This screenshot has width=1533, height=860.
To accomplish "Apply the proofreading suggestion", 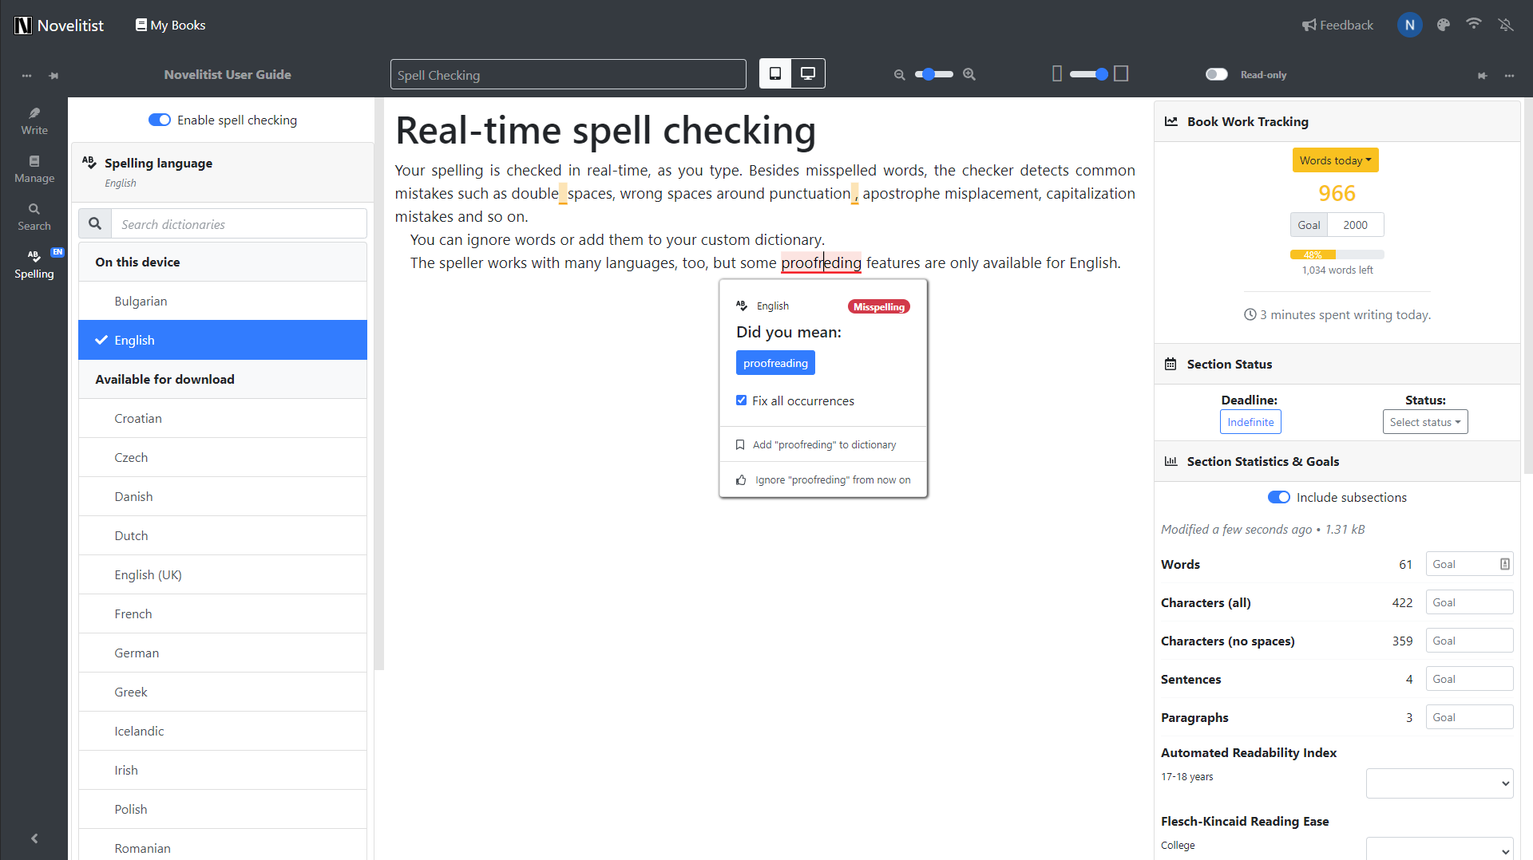I will click(775, 363).
